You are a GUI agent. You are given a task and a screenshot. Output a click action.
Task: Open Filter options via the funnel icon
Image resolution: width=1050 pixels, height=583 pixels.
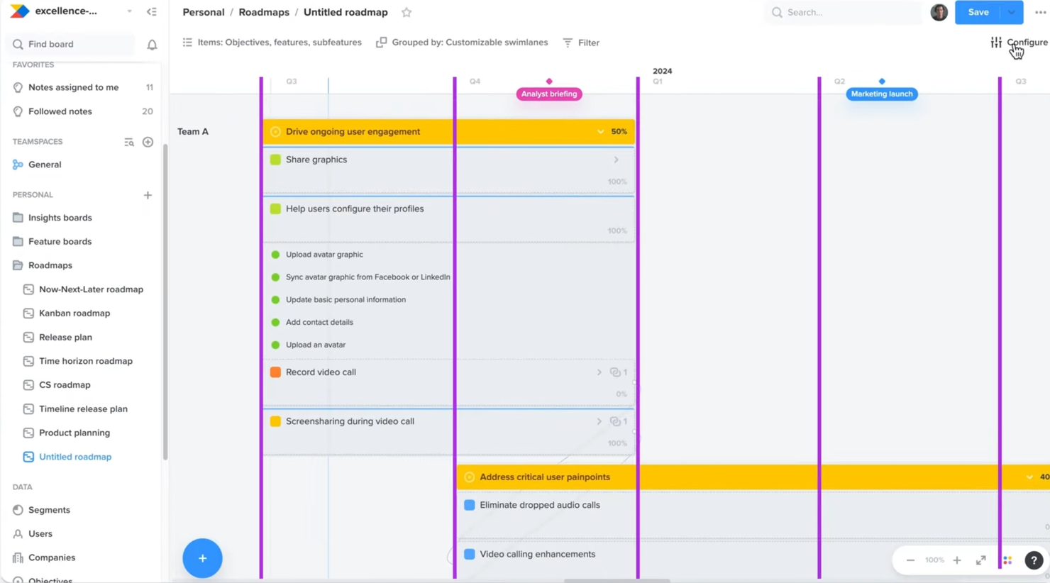click(x=580, y=43)
